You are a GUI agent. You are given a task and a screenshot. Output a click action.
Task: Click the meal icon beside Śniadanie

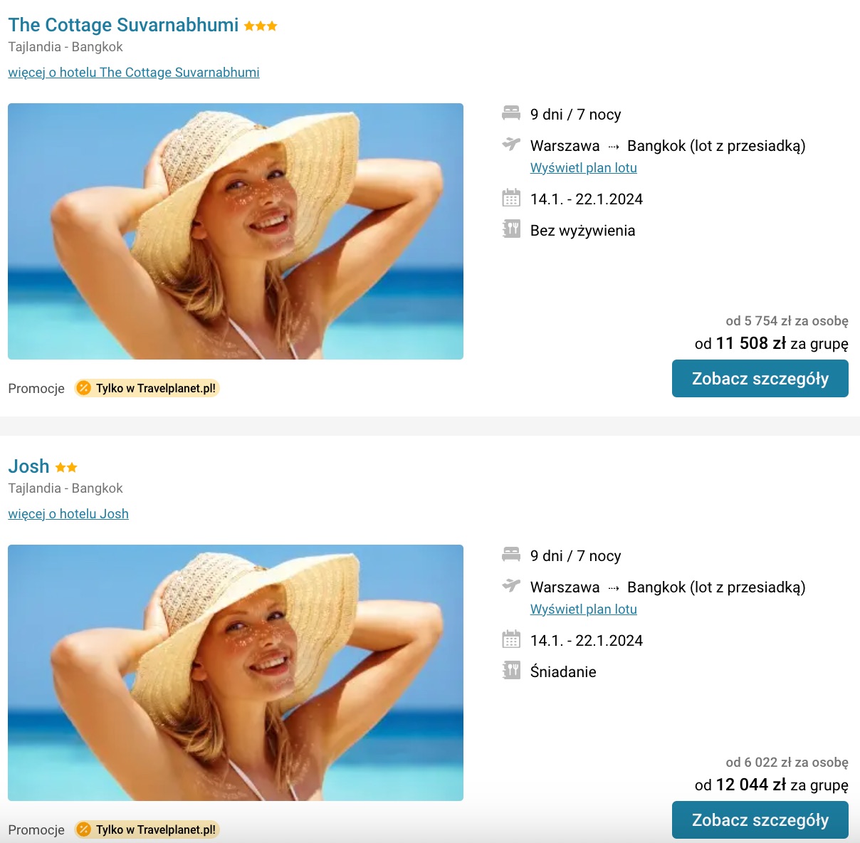tap(511, 671)
